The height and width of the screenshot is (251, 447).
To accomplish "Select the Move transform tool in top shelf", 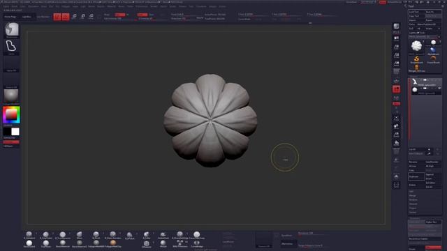I will point(74,17).
